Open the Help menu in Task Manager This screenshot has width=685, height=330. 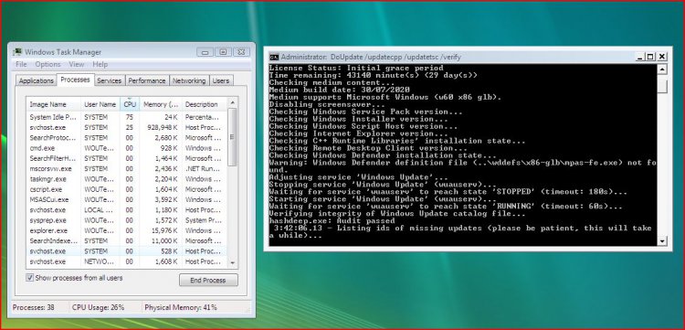(100, 64)
